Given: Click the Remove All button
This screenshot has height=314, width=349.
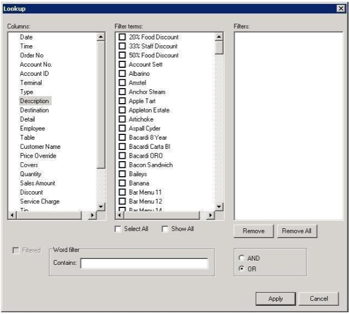Looking at the screenshot, I should coord(296,231).
